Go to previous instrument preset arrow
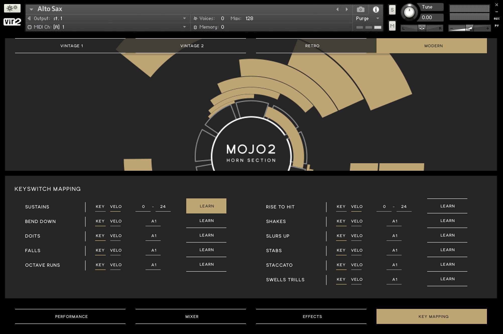 (337, 9)
